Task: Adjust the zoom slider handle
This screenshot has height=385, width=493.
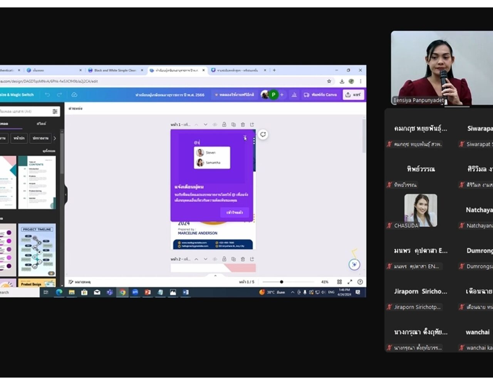Action: [282, 282]
